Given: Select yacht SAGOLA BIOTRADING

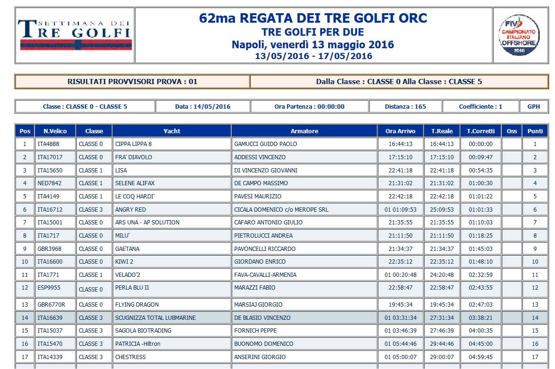Looking at the screenshot, I should pos(143,331).
